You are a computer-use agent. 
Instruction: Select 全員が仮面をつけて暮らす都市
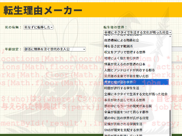(136, 112)
